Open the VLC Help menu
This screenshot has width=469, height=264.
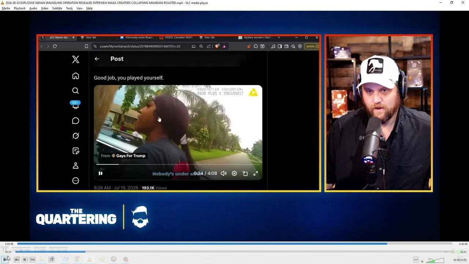click(89, 8)
